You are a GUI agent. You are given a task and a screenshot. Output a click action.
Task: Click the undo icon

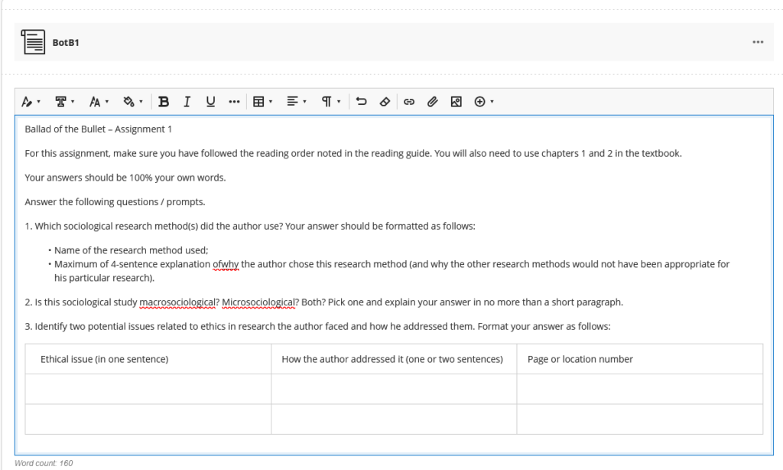[x=362, y=102]
